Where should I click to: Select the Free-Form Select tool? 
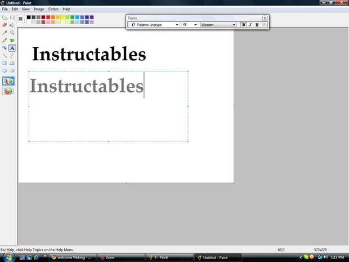click(5, 17)
